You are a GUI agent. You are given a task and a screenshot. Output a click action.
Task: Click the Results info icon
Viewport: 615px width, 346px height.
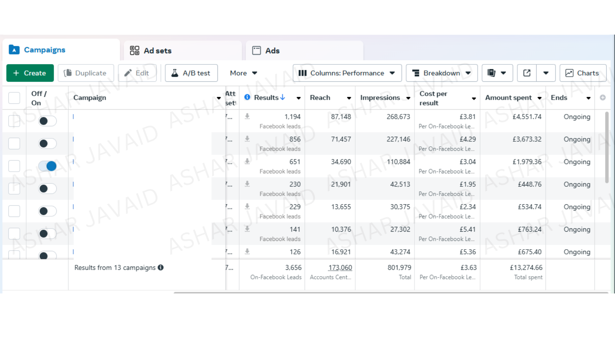point(247,97)
